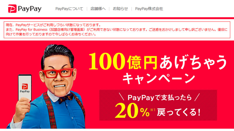This screenshot has width=234, height=131.
Task: Click the PayPay logo icon on the phone screen
Action: (25, 86)
